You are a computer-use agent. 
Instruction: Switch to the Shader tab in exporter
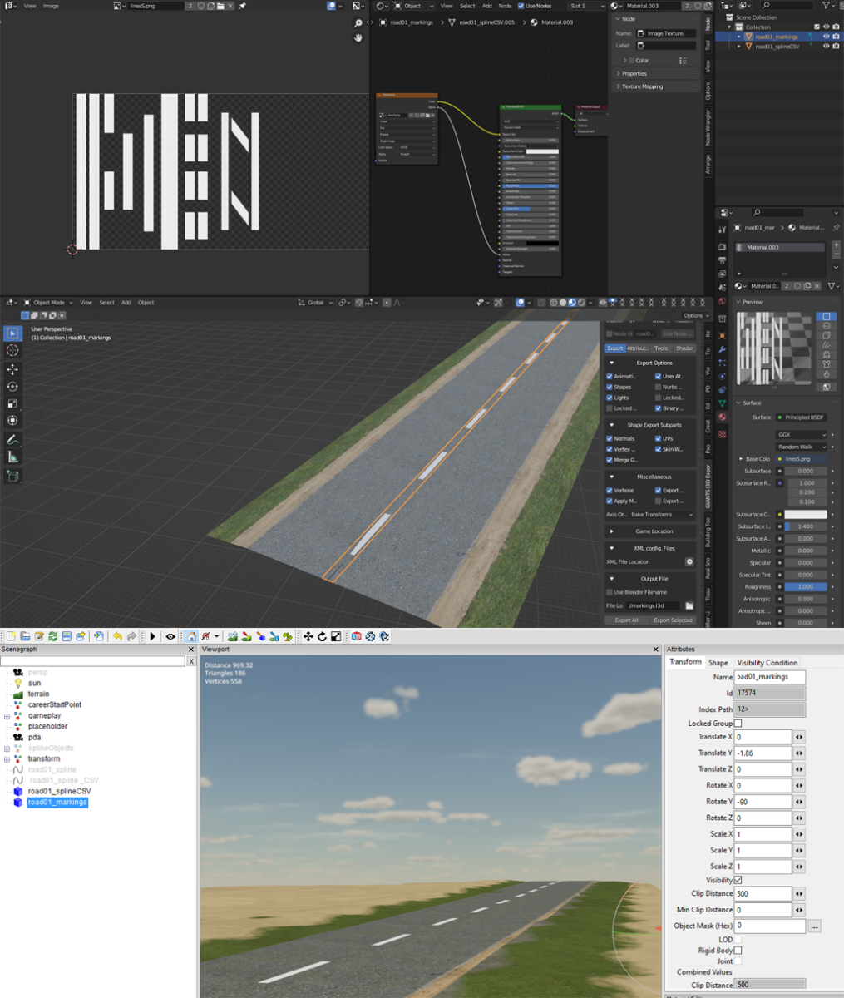point(684,348)
